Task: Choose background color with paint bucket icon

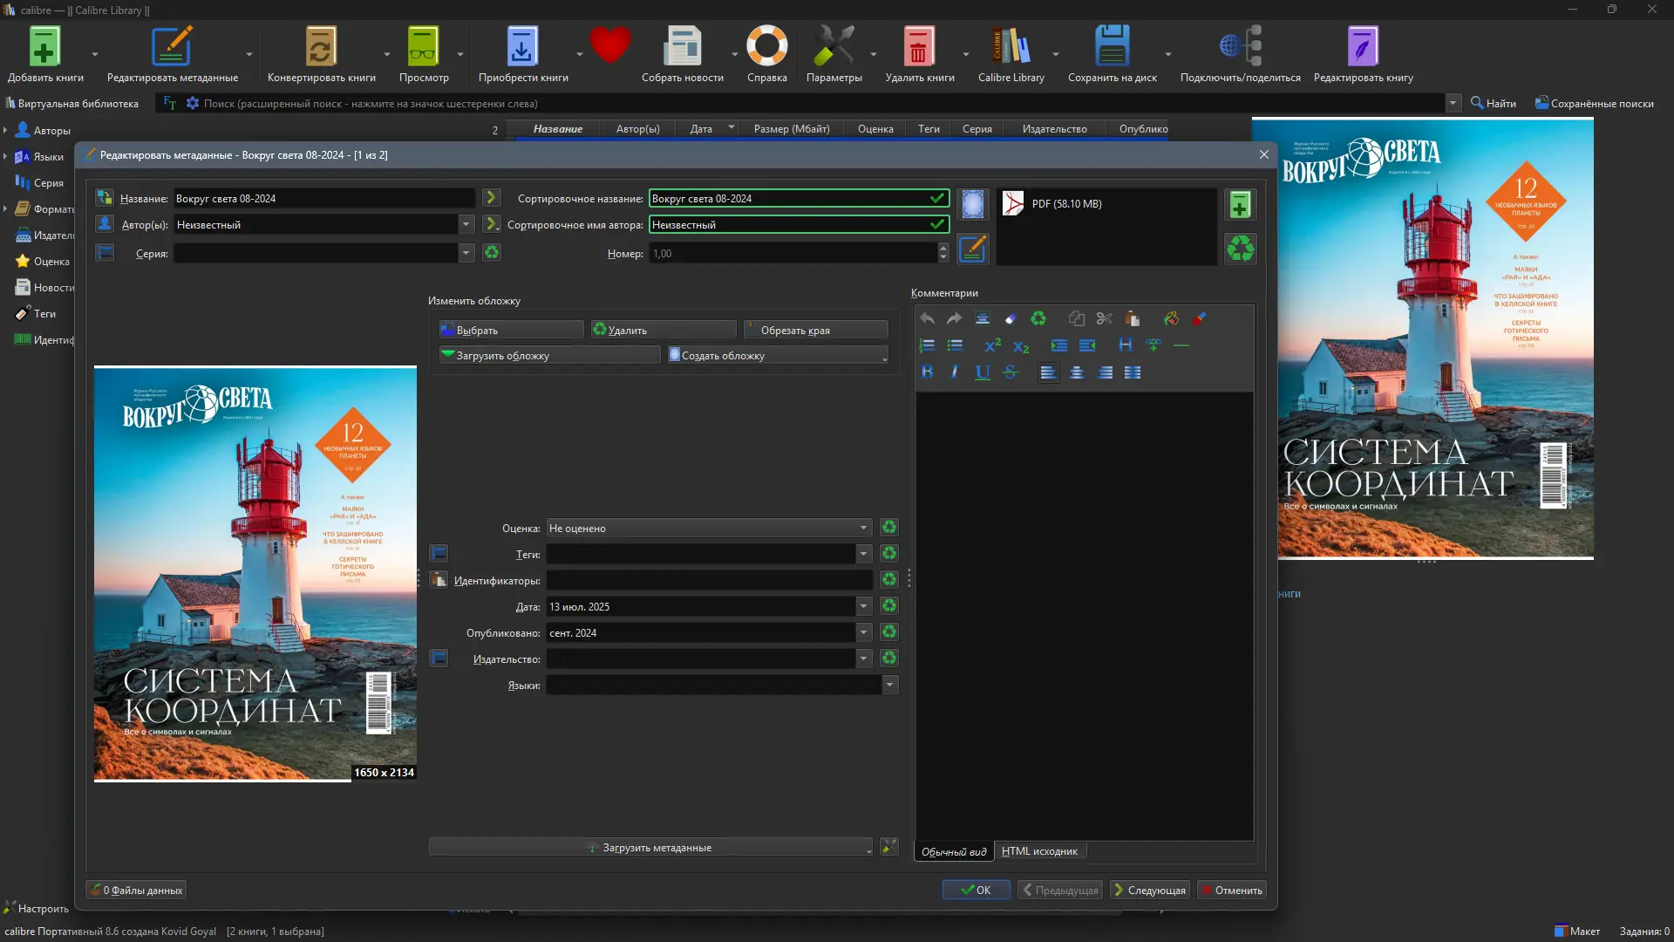Action: pos(1171,318)
